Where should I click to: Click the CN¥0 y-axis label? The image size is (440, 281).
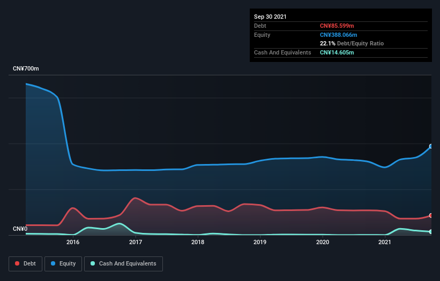pos(20,229)
